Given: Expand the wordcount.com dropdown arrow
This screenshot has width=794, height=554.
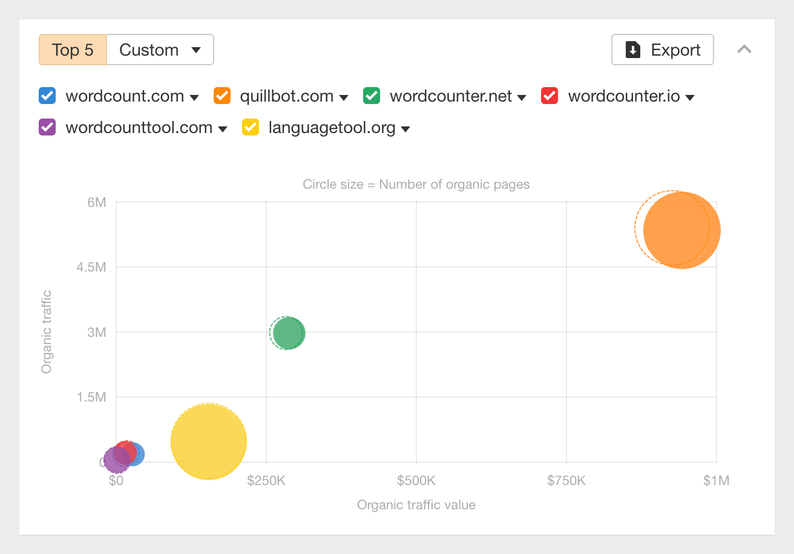Looking at the screenshot, I should pos(195,97).
